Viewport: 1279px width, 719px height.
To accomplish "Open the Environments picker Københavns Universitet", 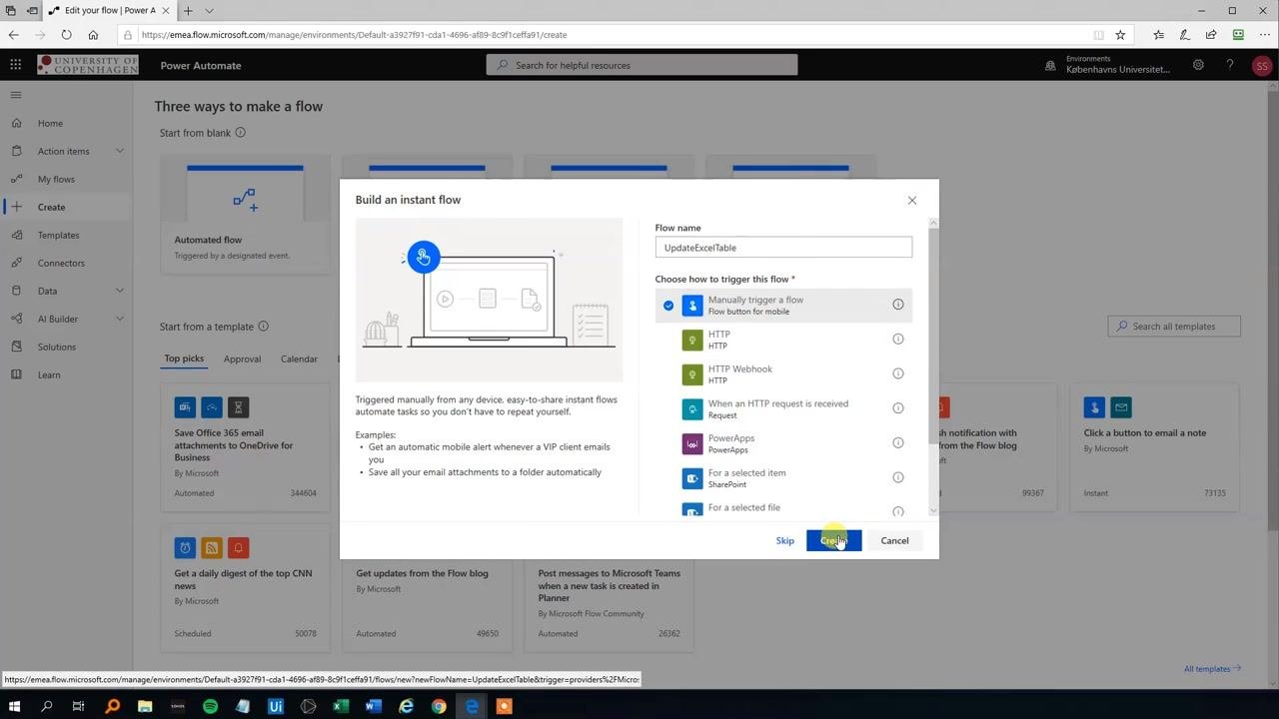I will tap(1107, 65).
